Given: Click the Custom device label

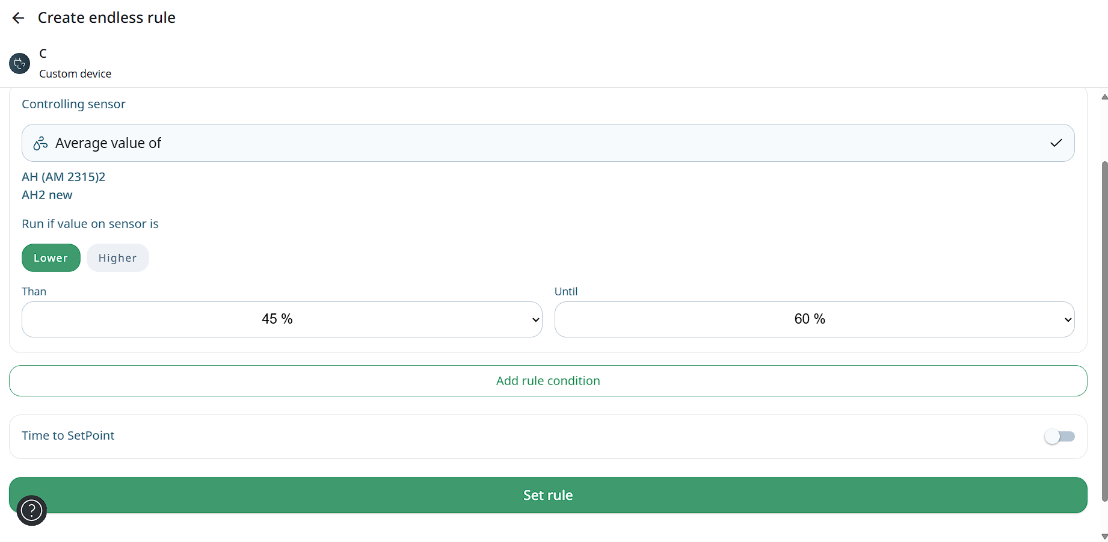Looking at the screenshot, I should click(75, 74).
